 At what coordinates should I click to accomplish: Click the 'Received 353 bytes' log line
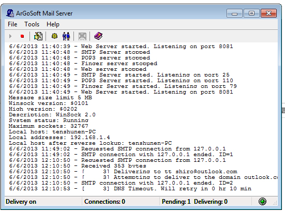click(x=78, y=166)
